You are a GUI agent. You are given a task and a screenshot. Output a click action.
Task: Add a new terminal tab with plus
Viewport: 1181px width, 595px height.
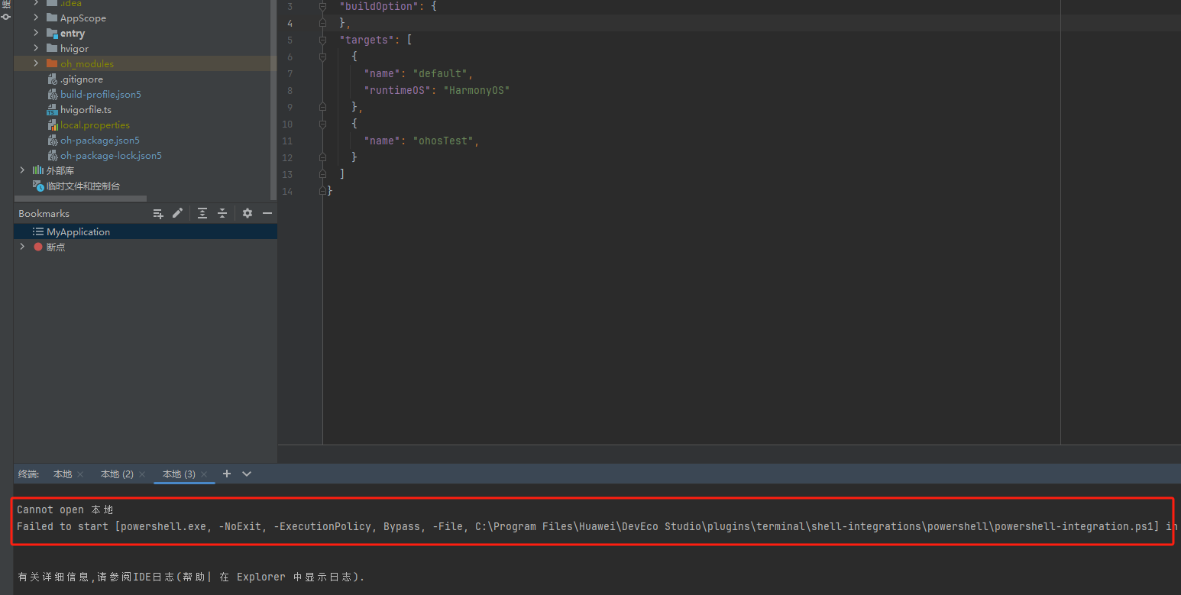[x=226, y=474]
